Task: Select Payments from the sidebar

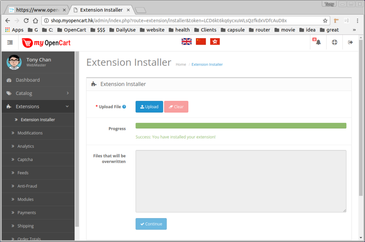Action: [x=26, y=212]
